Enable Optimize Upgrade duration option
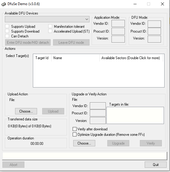Screen dimensions: 170x172 [x=74, y=135]
